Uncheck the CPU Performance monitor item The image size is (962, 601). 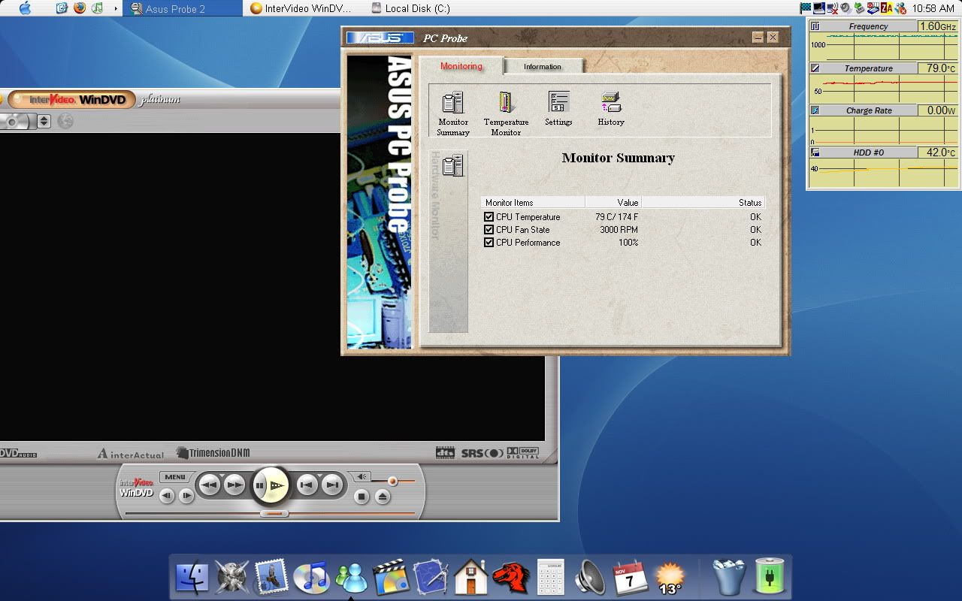pyautogui.click(x=489, y=243)
